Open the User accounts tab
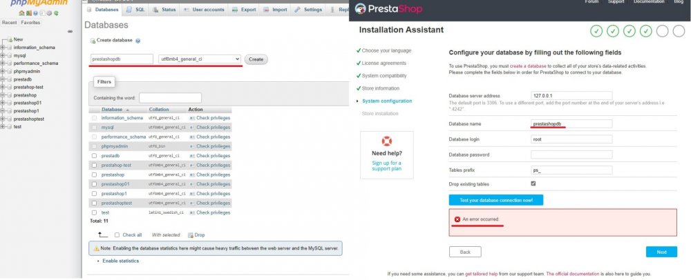This screenshot has height=280, width=691. (x=204, y=10)
